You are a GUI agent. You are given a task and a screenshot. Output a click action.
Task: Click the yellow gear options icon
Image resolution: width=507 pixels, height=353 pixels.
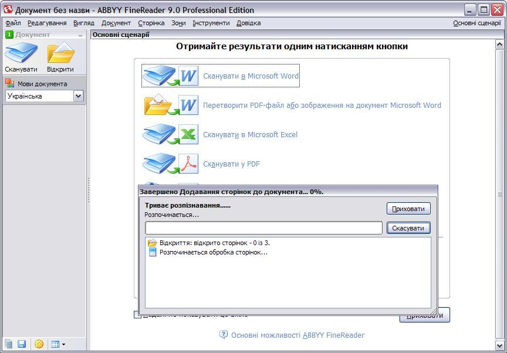point(39,344)
